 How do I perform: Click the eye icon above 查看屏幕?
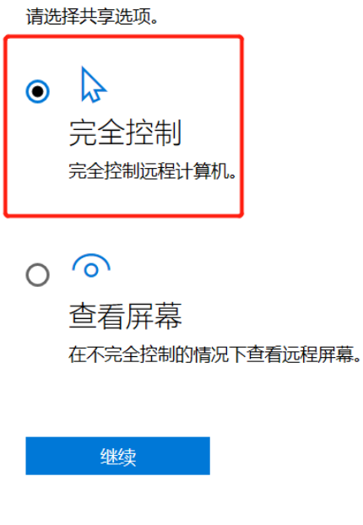coord(91,266)
